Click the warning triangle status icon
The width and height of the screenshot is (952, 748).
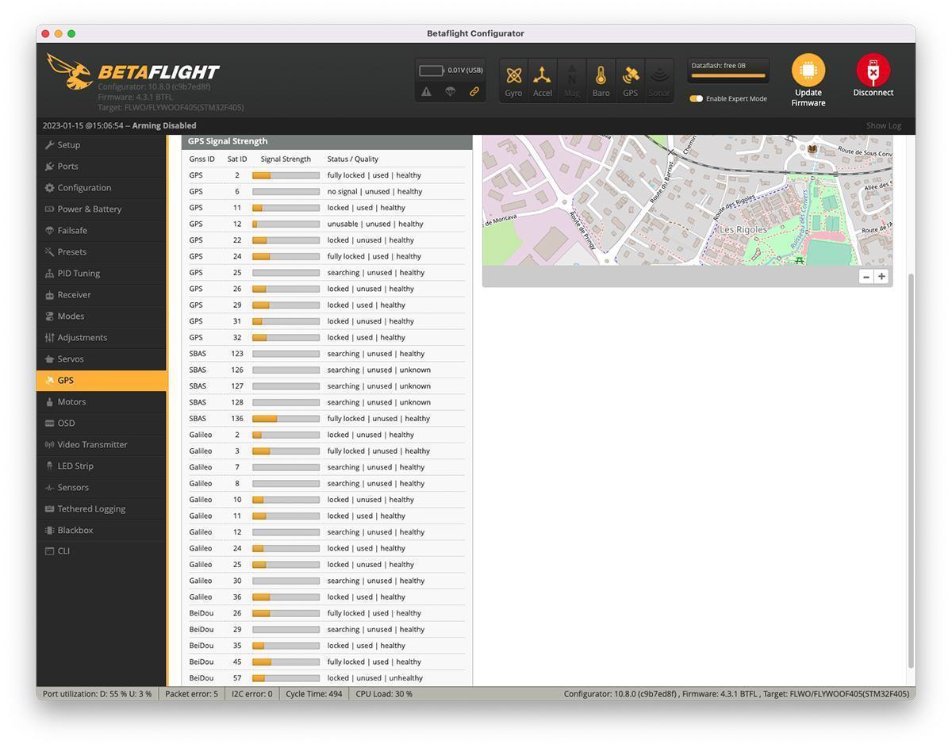[x=426, y=91]
